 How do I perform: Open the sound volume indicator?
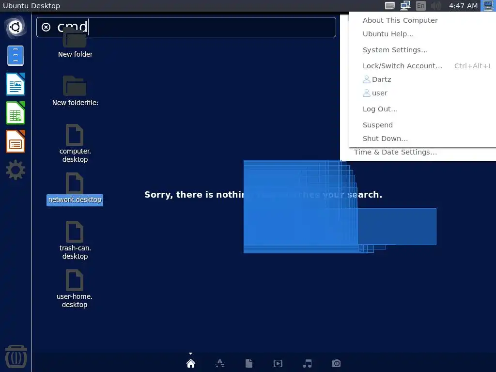436,6
